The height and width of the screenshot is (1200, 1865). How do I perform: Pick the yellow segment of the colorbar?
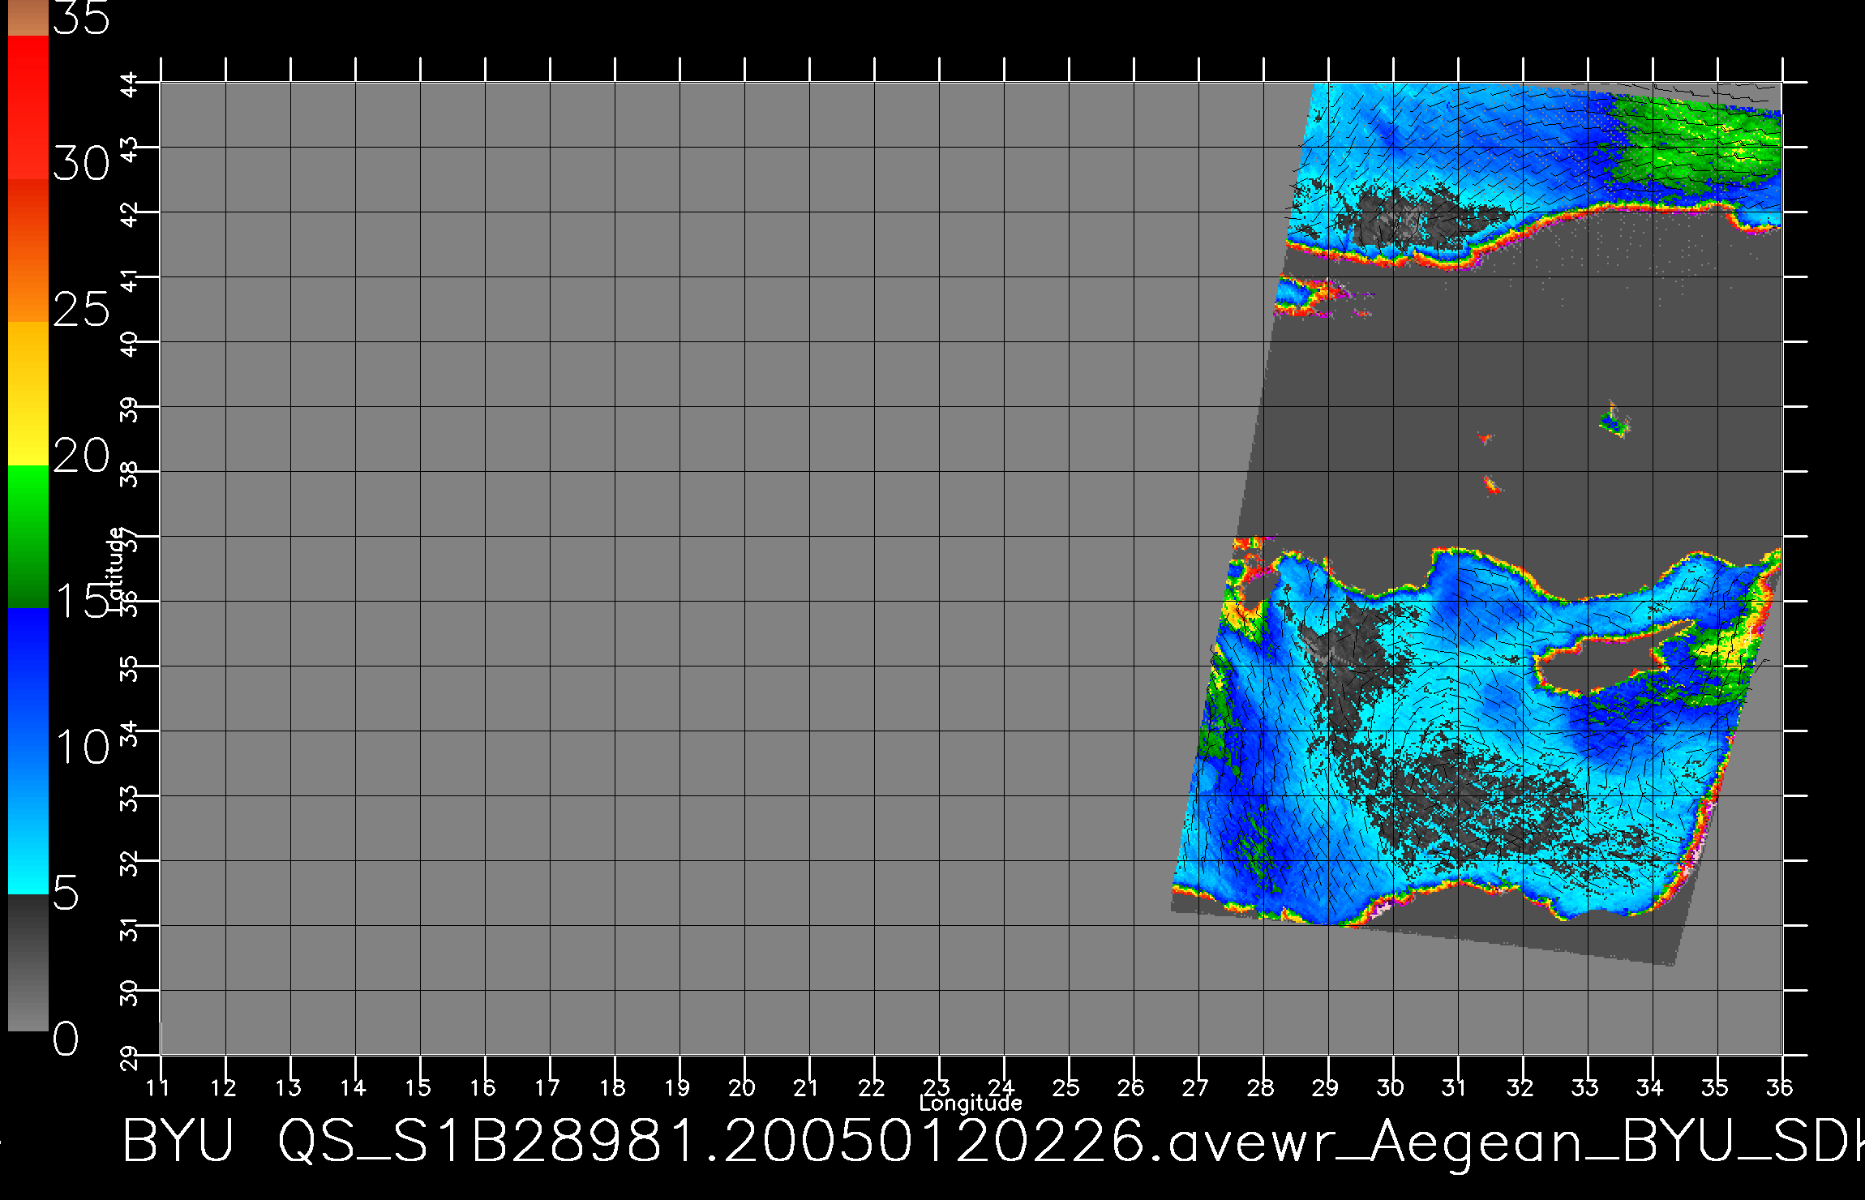28,394
